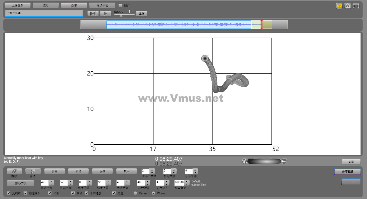Viewport: 367px width, 199px height.
Task: Click the 分享截图 share screenshot button
Action: coord(348,171)
